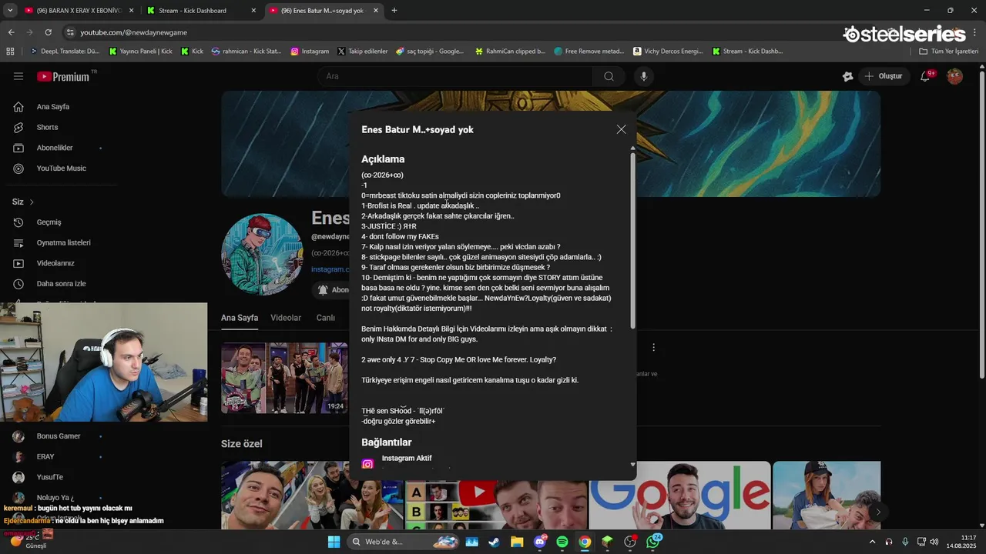The width and height of the screenshot is (986, 554).
Task: Open WhatsApp from the taskbar
Action: coord(653,542)
